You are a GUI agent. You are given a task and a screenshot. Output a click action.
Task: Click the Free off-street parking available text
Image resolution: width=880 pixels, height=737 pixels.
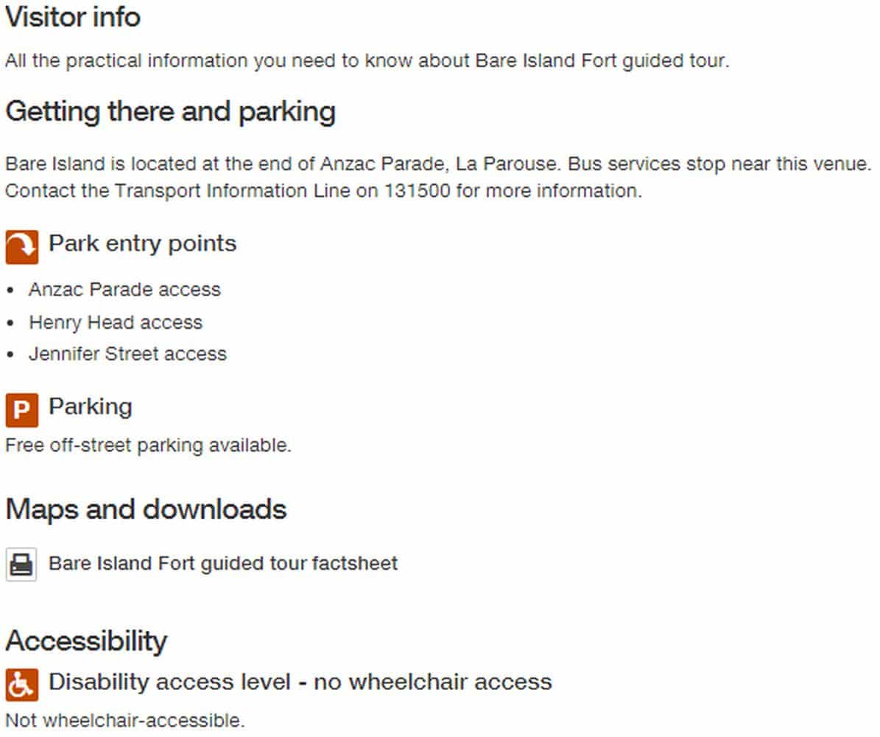[148, 445]
